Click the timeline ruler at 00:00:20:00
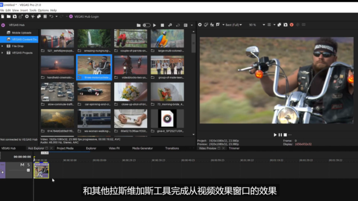The height and width of the screenshot is (201, 358). pos(100,160)
